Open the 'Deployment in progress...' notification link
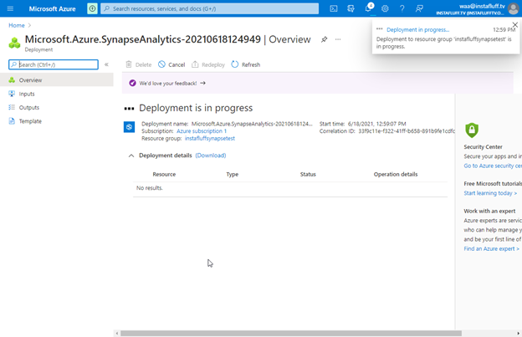 [x=417, y=29]
